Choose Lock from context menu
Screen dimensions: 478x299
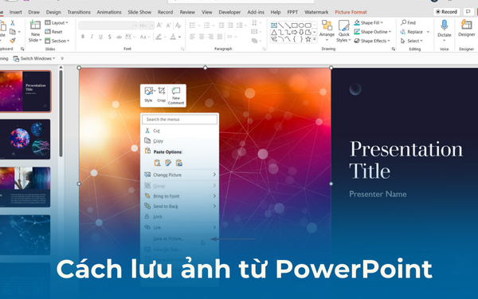point(180,217)
